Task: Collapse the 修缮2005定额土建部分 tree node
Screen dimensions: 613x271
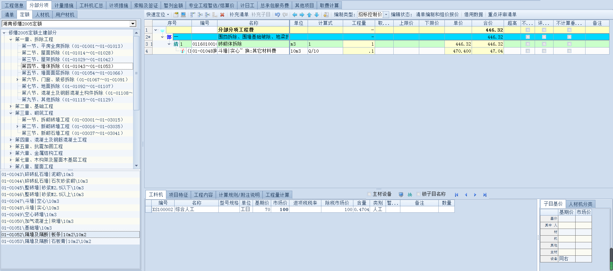Action: 4,33
